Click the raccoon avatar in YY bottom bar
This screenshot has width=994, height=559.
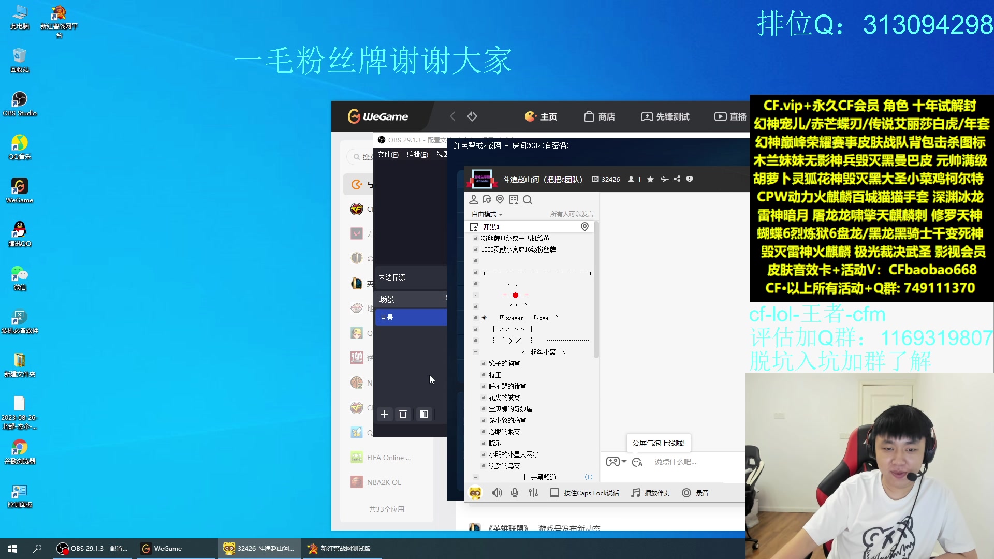coord(475,493)
